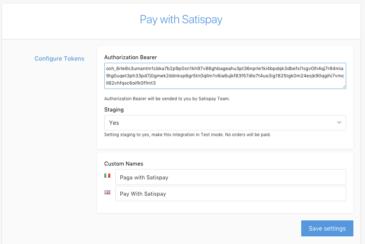
Task: Click the start of the osh_ token text
Action: (x=107, y=68)
